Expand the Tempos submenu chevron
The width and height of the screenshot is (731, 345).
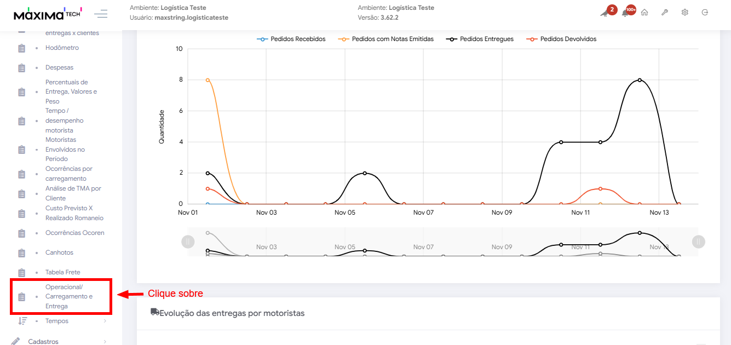[x=105, y=321]
